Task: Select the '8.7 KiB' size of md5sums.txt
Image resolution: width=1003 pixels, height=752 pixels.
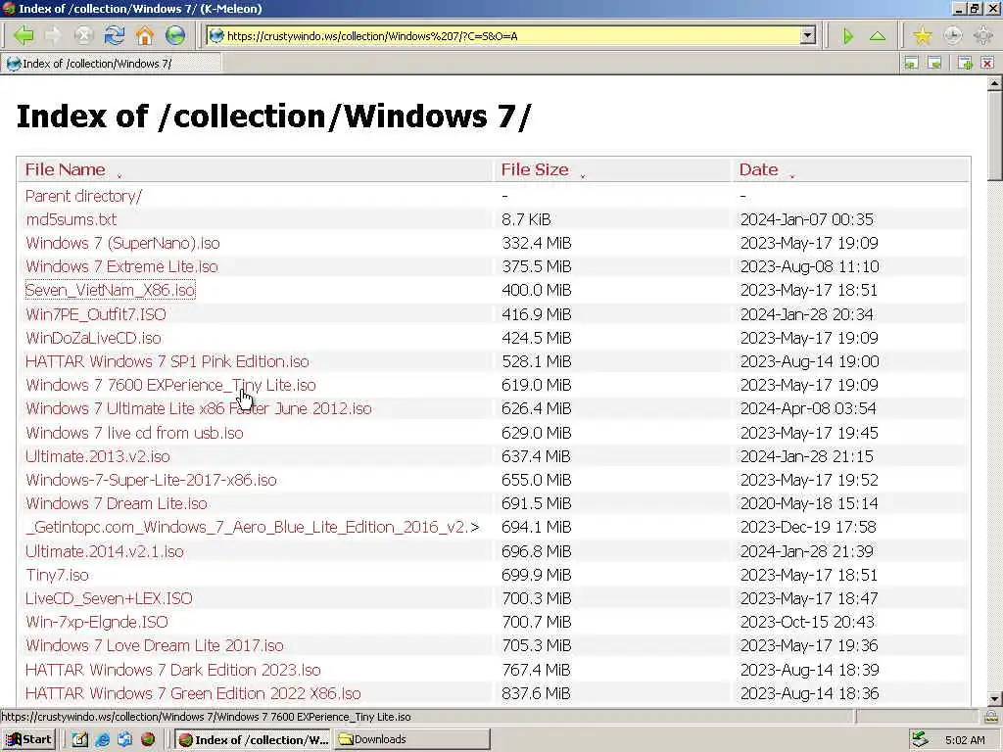Action: tap(526, 219)
